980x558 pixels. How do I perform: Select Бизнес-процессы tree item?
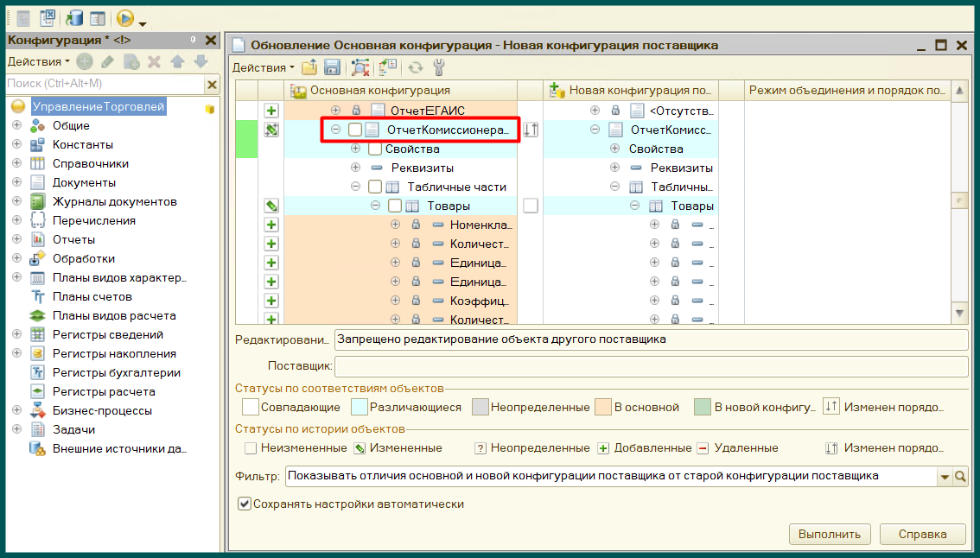102,410
